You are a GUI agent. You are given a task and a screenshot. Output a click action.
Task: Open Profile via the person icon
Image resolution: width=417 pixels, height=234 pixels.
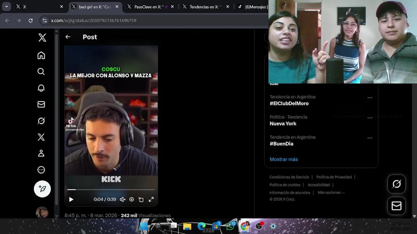coord(41,153)
